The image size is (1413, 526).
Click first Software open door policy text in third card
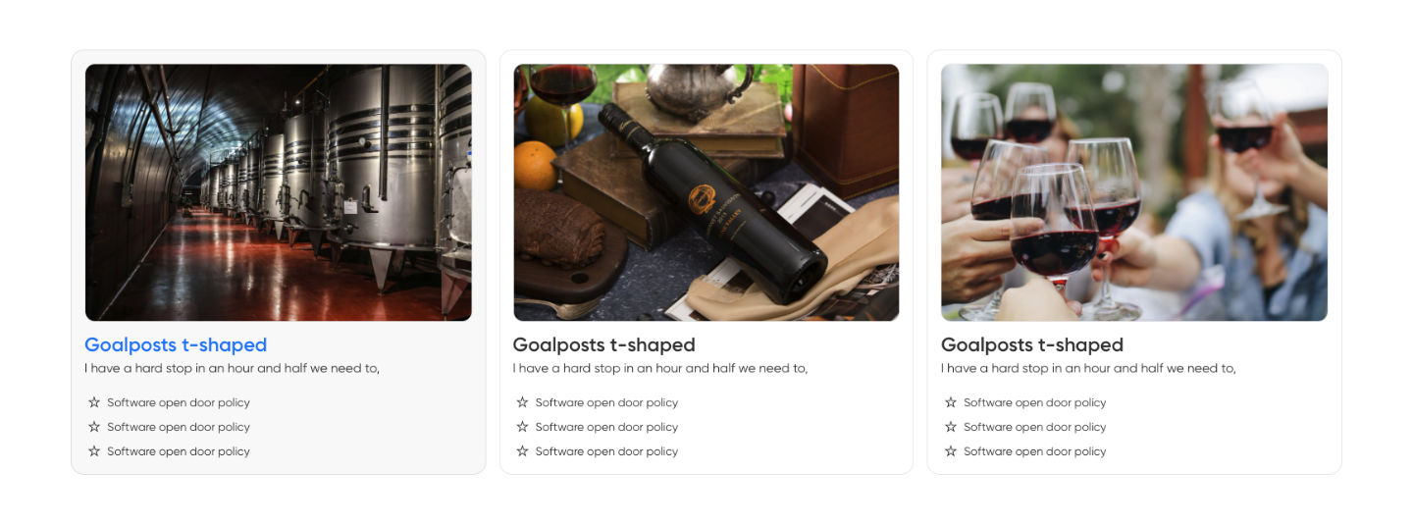1034,402
